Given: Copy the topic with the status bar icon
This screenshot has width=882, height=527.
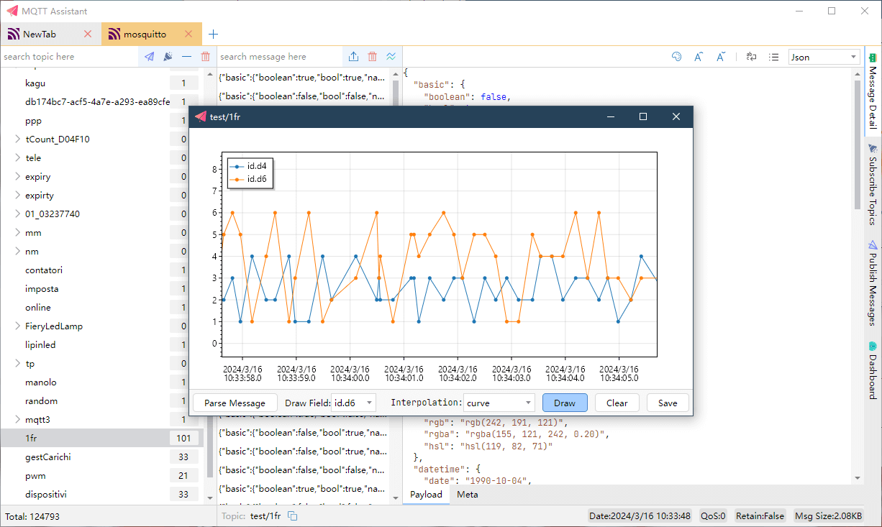Looking at the screenshot, I should click(293, 515).
